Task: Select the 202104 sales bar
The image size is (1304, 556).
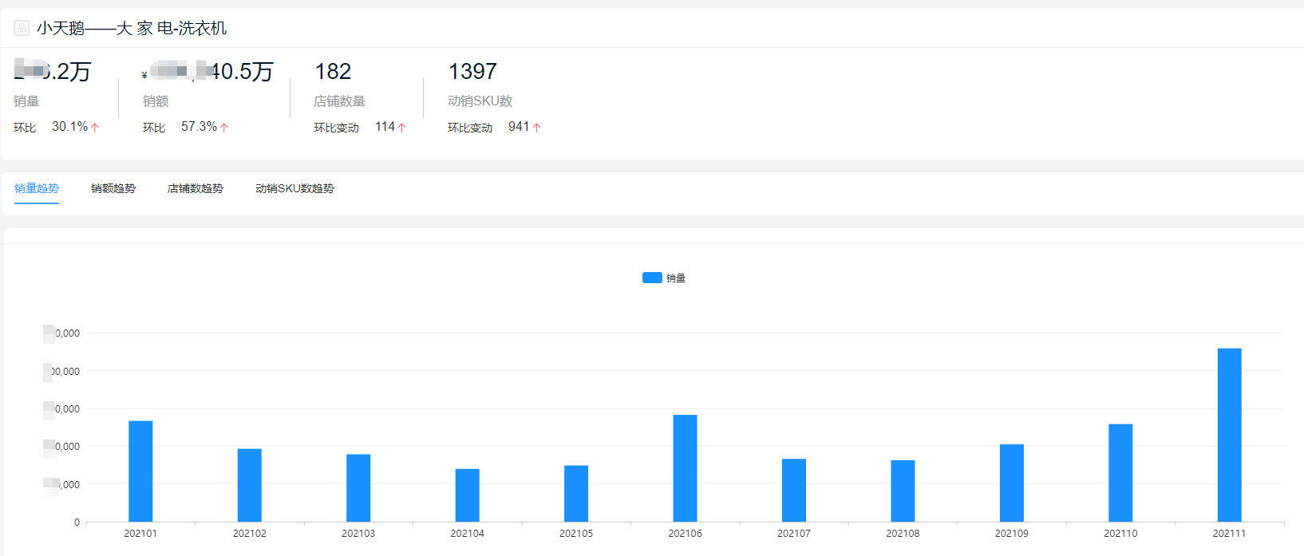Action: coord(467,495)
